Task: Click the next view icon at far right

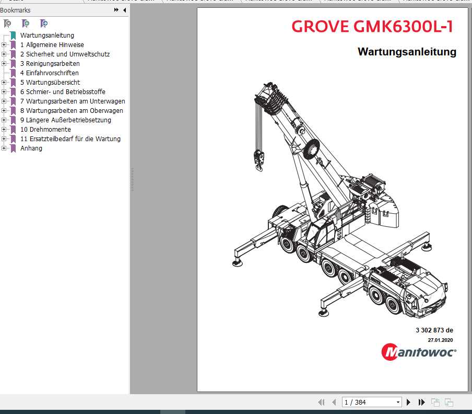Action: (x=449, y=402)
